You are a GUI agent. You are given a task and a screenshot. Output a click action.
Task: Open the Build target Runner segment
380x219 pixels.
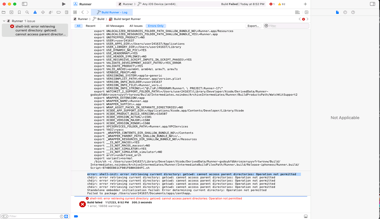(125, 19)
